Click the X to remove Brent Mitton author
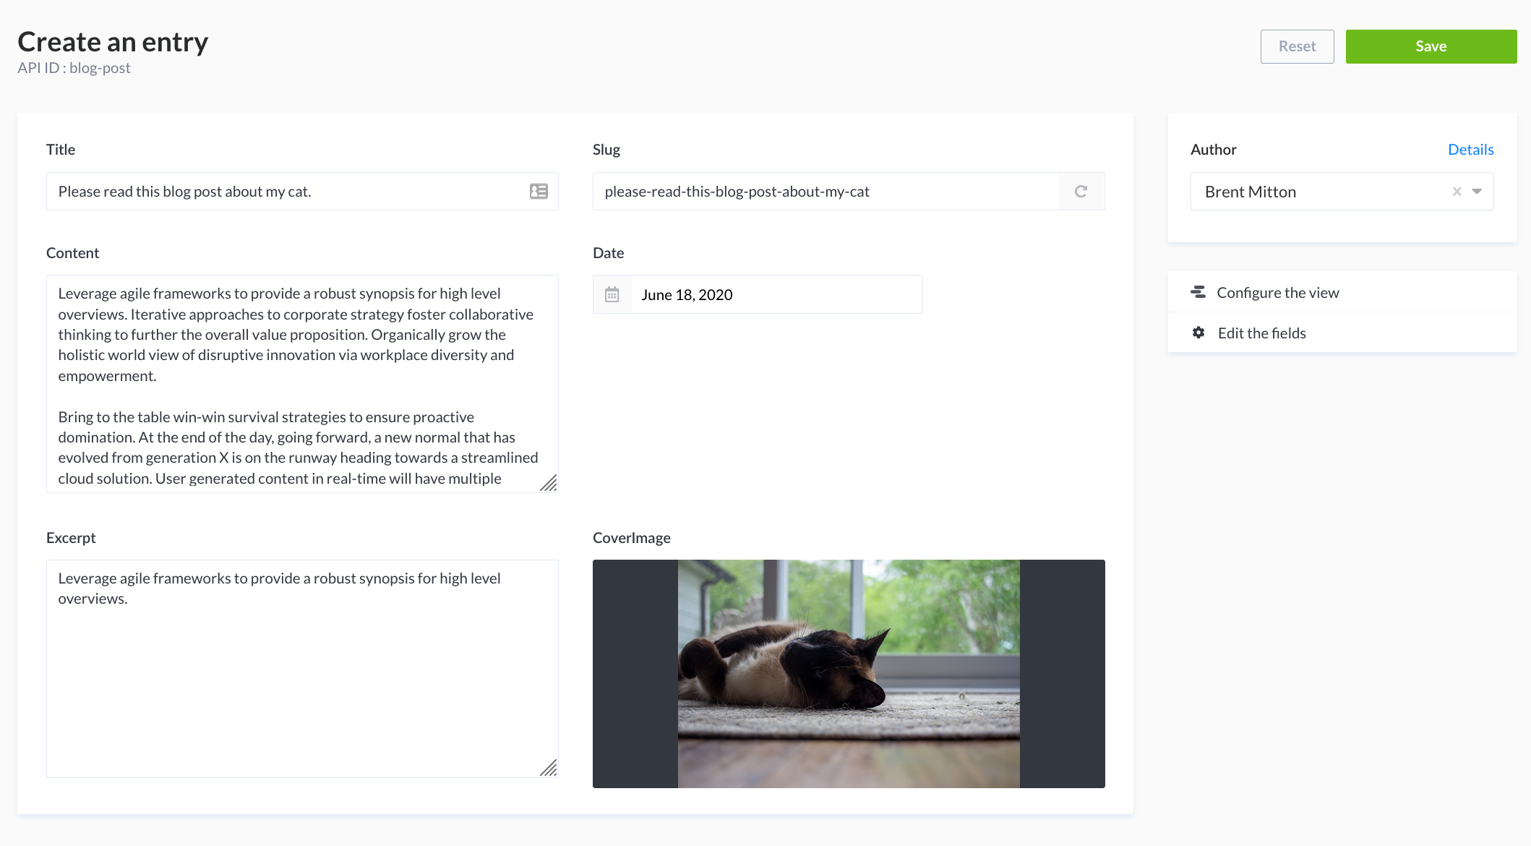 1457,191
